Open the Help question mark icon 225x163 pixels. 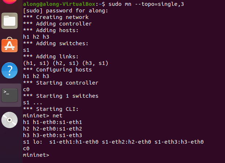pos(10,70)
